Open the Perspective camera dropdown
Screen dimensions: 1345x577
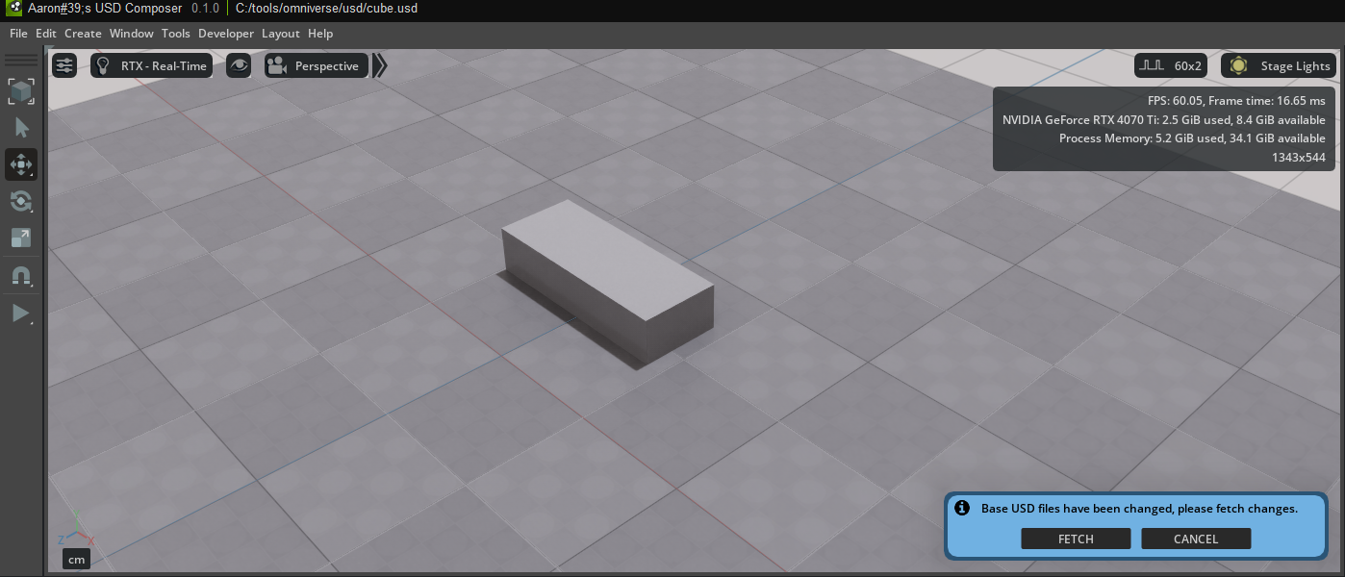click(316, 65)
